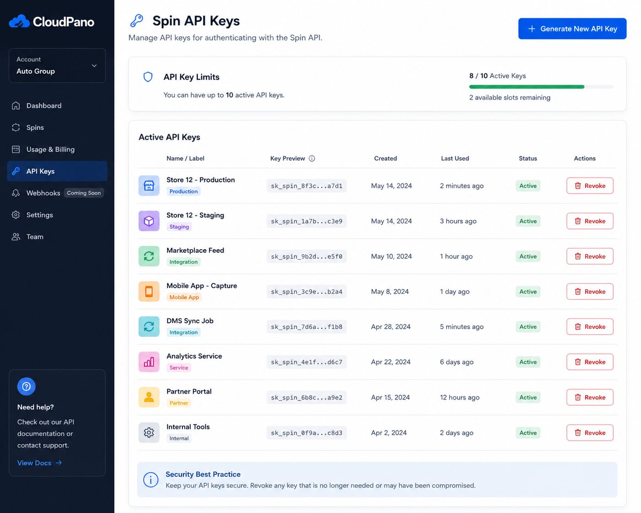Click the key icon beside Spin API Keys title
The width and height of the screenshot is (641, 513).
137,21
